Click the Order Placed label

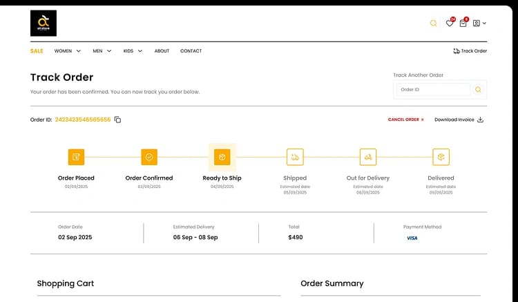[76, 178]
